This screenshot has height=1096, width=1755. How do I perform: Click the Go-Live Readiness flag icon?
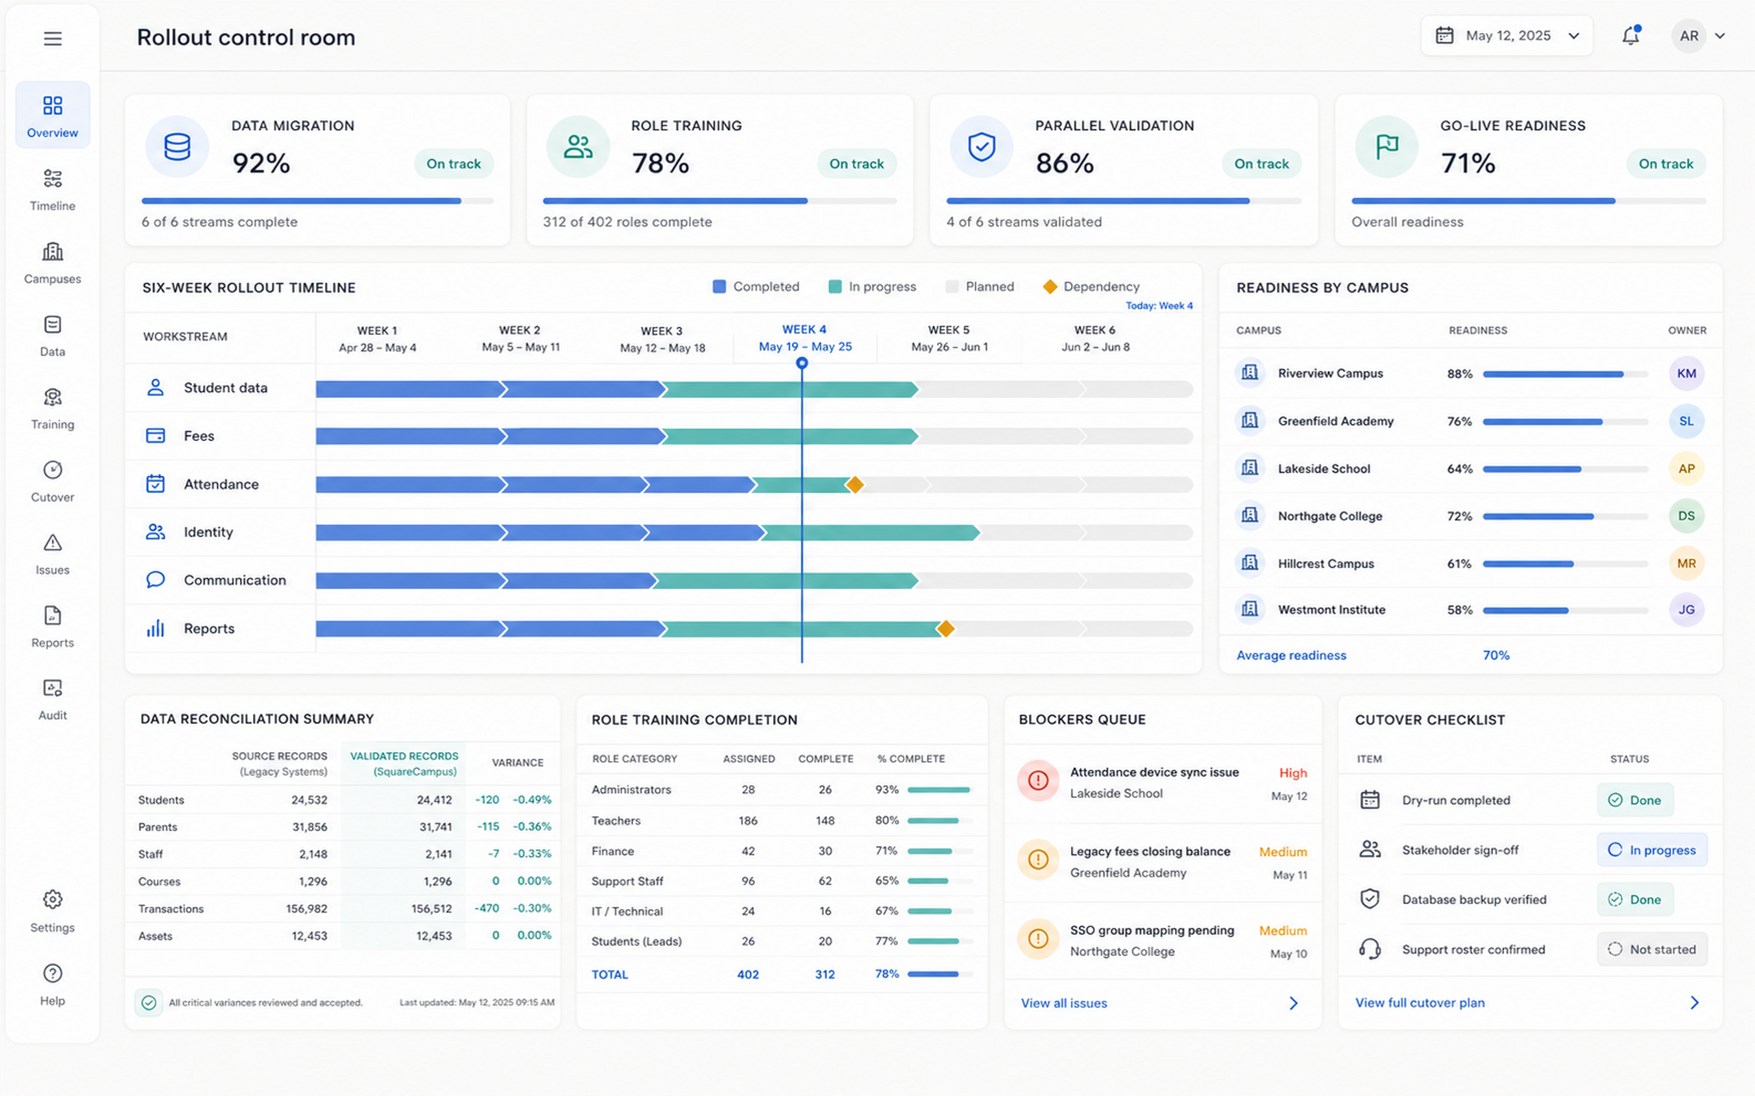point(1387,147)
